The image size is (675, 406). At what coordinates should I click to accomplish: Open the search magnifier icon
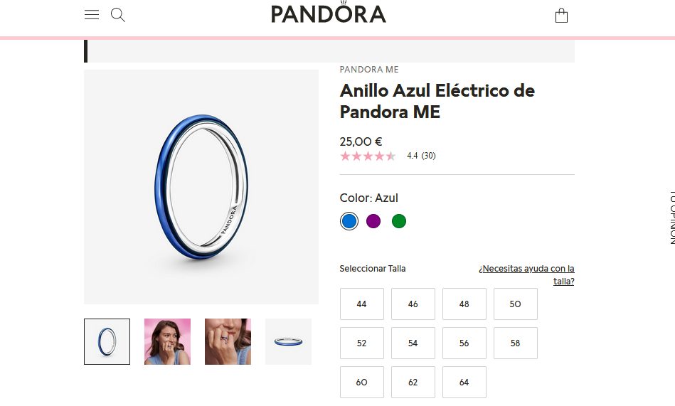tap(117, 15)
